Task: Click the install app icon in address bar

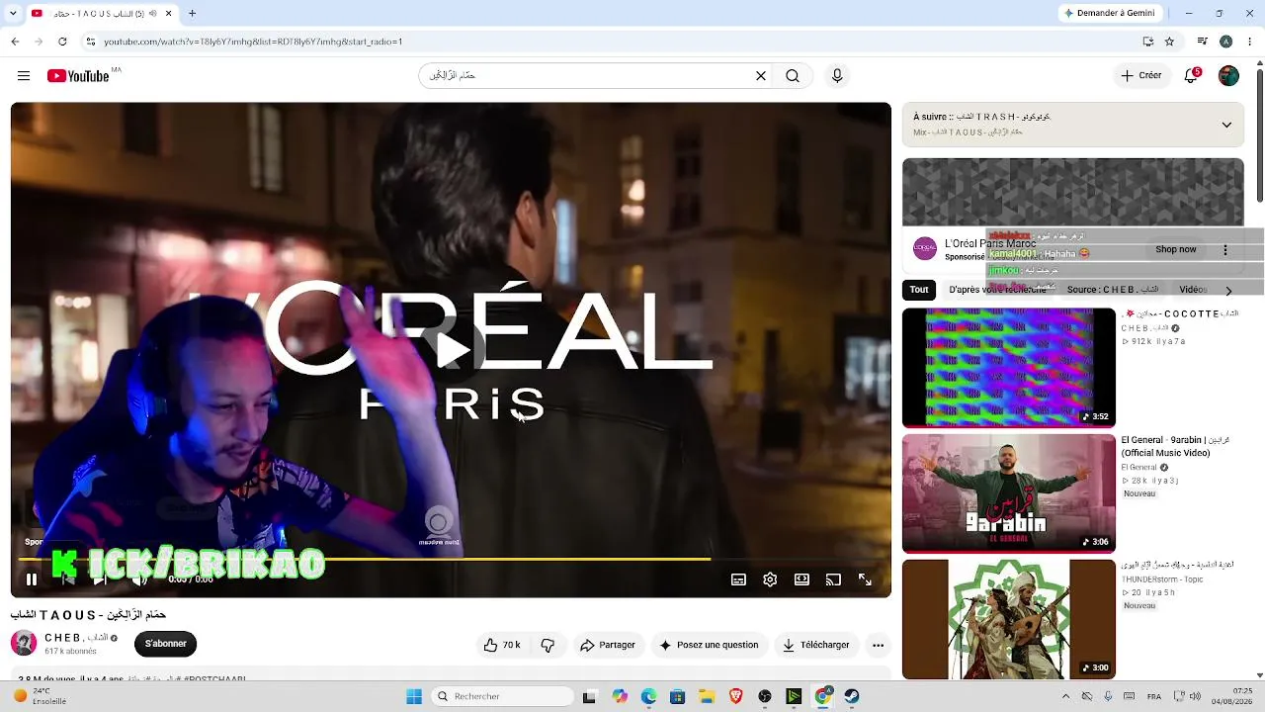Action: tap(1147, 42)
